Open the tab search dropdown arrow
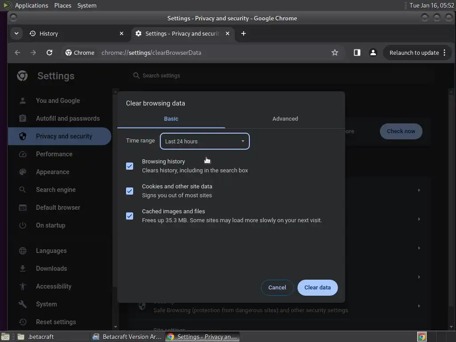This screenshot has height=342, width=456. (x=16, y=33)
